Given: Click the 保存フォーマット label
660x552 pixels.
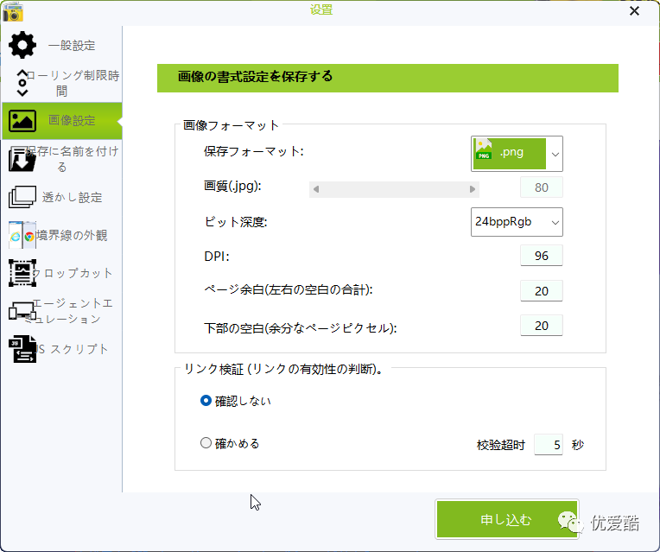Looking at the screenshot, I should pyautogui.click(x=254, y=151).
